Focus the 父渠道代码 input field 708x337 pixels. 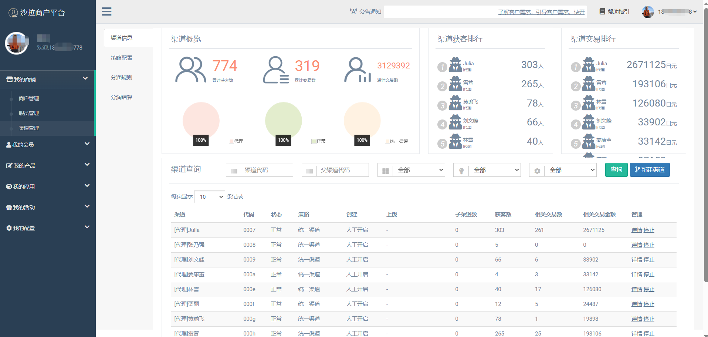coord(342,170)
